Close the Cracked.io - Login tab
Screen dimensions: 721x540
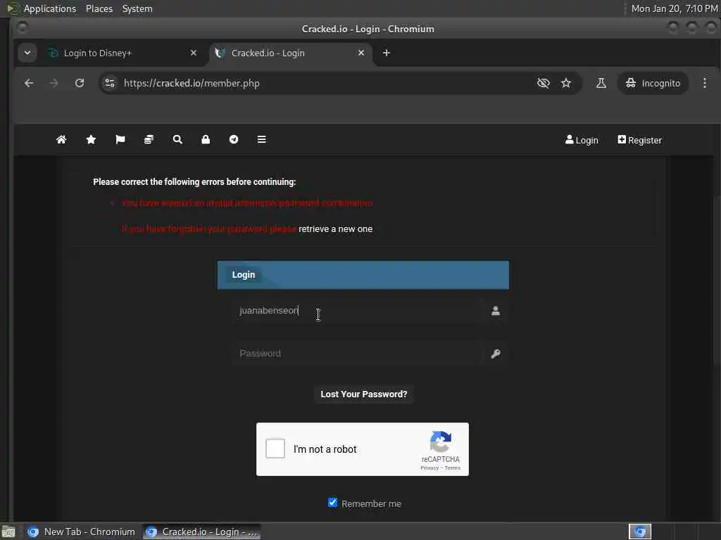pyautogui.click(x=361, y=53)
